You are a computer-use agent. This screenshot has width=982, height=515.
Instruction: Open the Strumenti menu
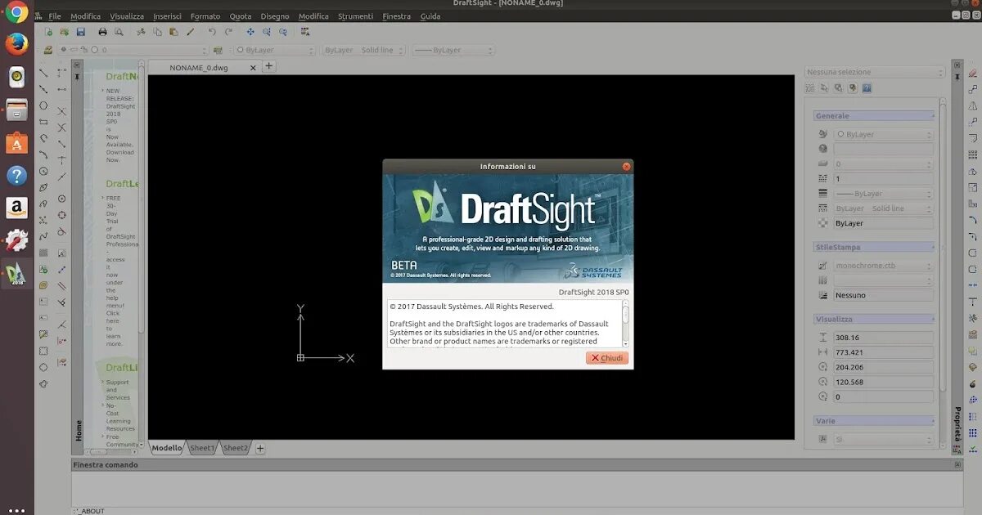point(355,16)
